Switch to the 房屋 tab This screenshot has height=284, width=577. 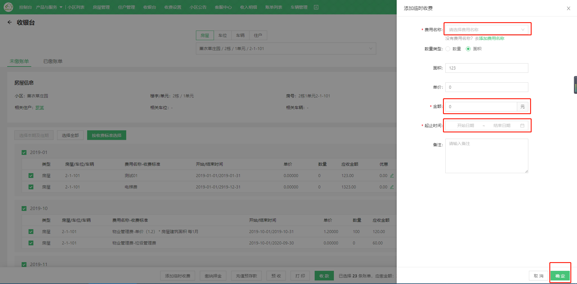pyautogui.click(x=205, y=35)
